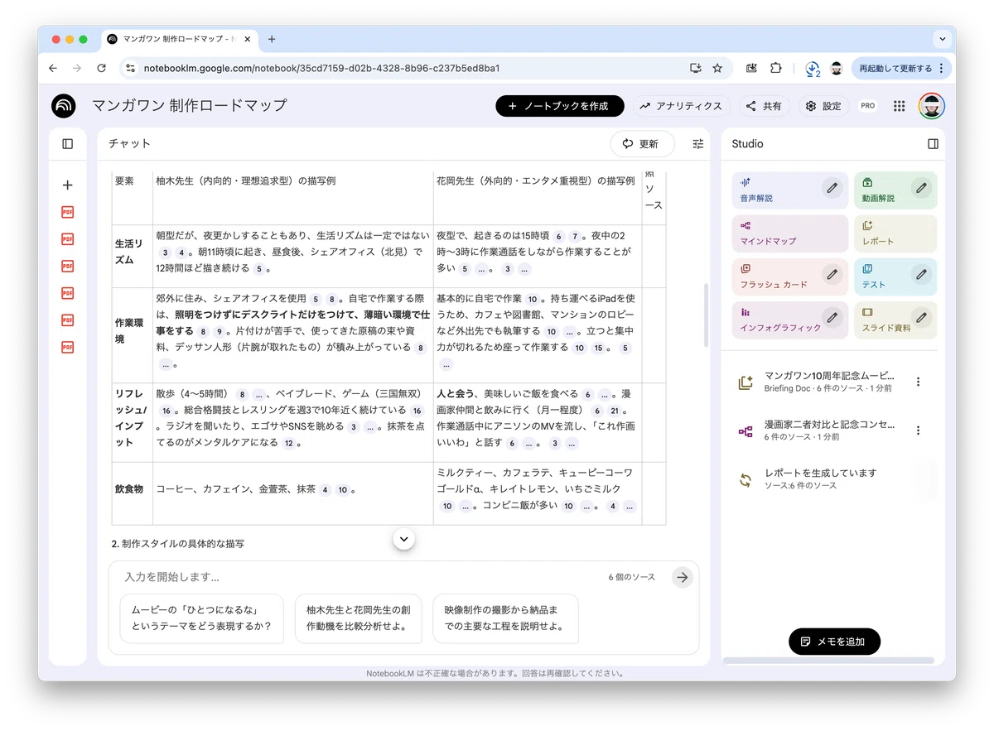
Task: Expand the Chrome tab search dropdown
Action: [942, 39]
